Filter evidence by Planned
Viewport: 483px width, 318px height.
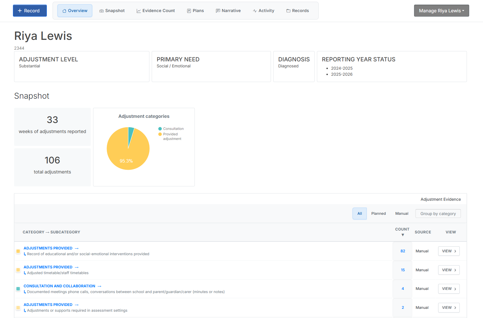point(378,213)
